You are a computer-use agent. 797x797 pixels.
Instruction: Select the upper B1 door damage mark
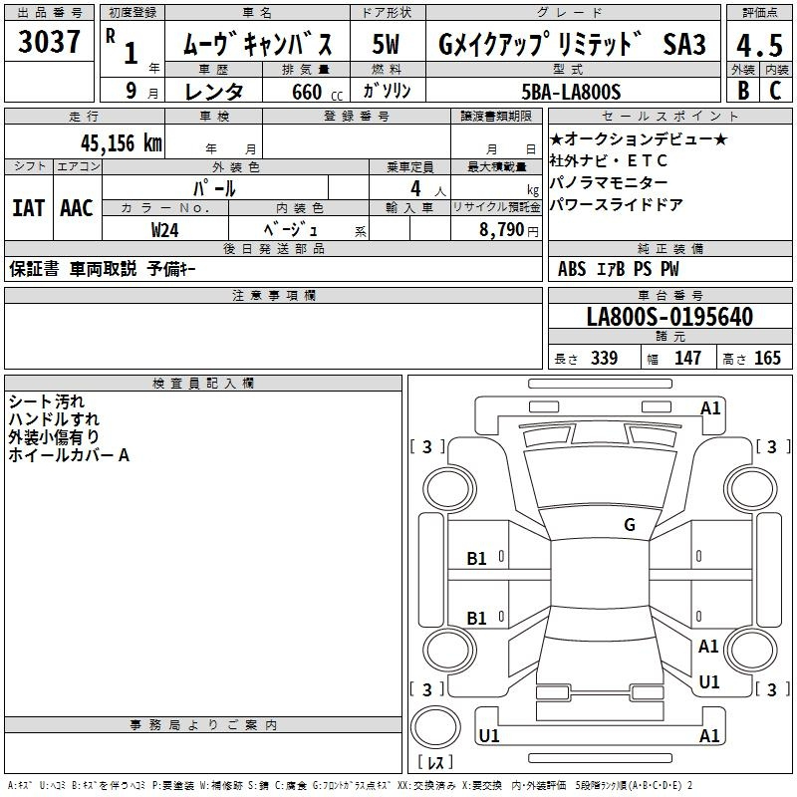477,559
